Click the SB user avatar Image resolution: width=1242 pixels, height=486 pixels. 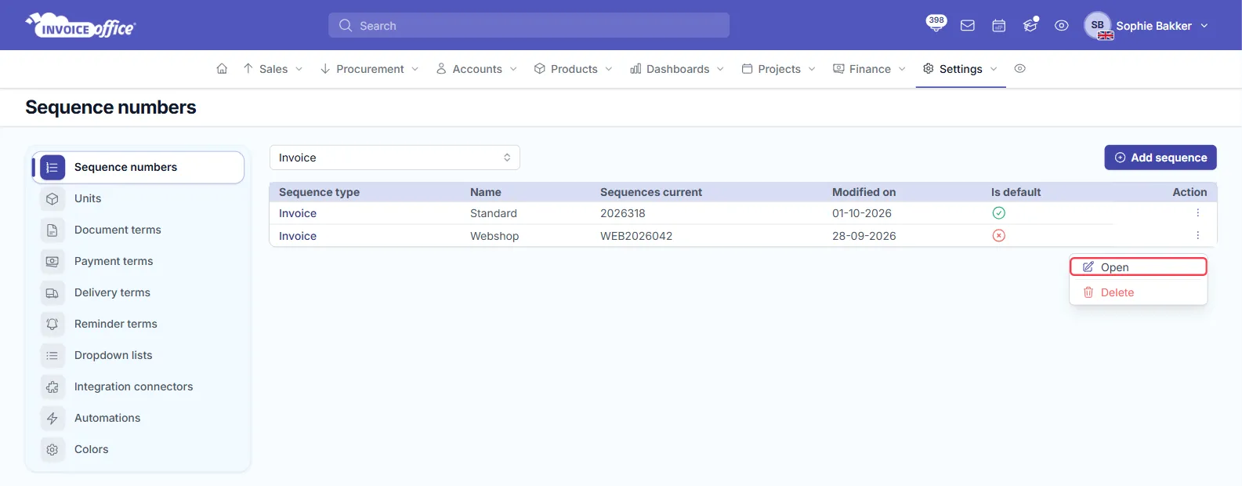point(1098,25)
